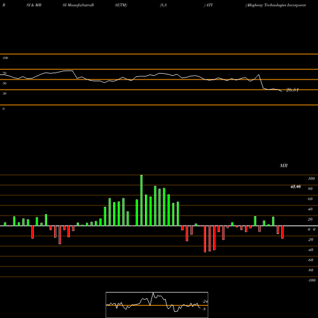This screenshot has width=318, height=318.
Task: Click the RSI axis label 70
Action: (4, 73)
